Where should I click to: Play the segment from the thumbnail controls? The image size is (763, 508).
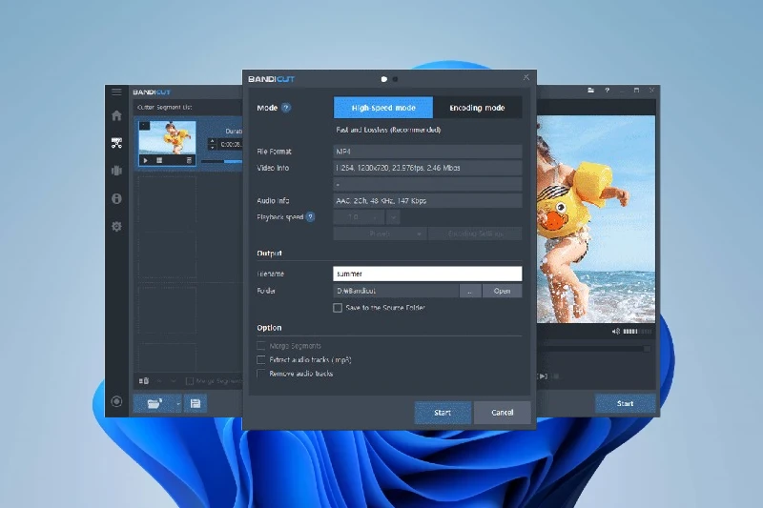146,160
